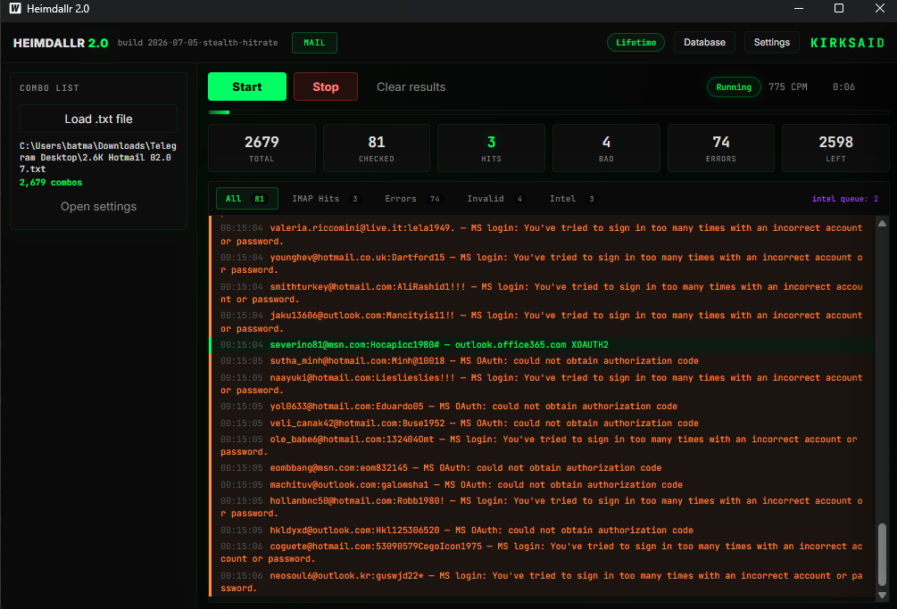The image size is (897, 609).
Task: Select the eombbang@msn.com log row
Action: click(x=543, y=468)
